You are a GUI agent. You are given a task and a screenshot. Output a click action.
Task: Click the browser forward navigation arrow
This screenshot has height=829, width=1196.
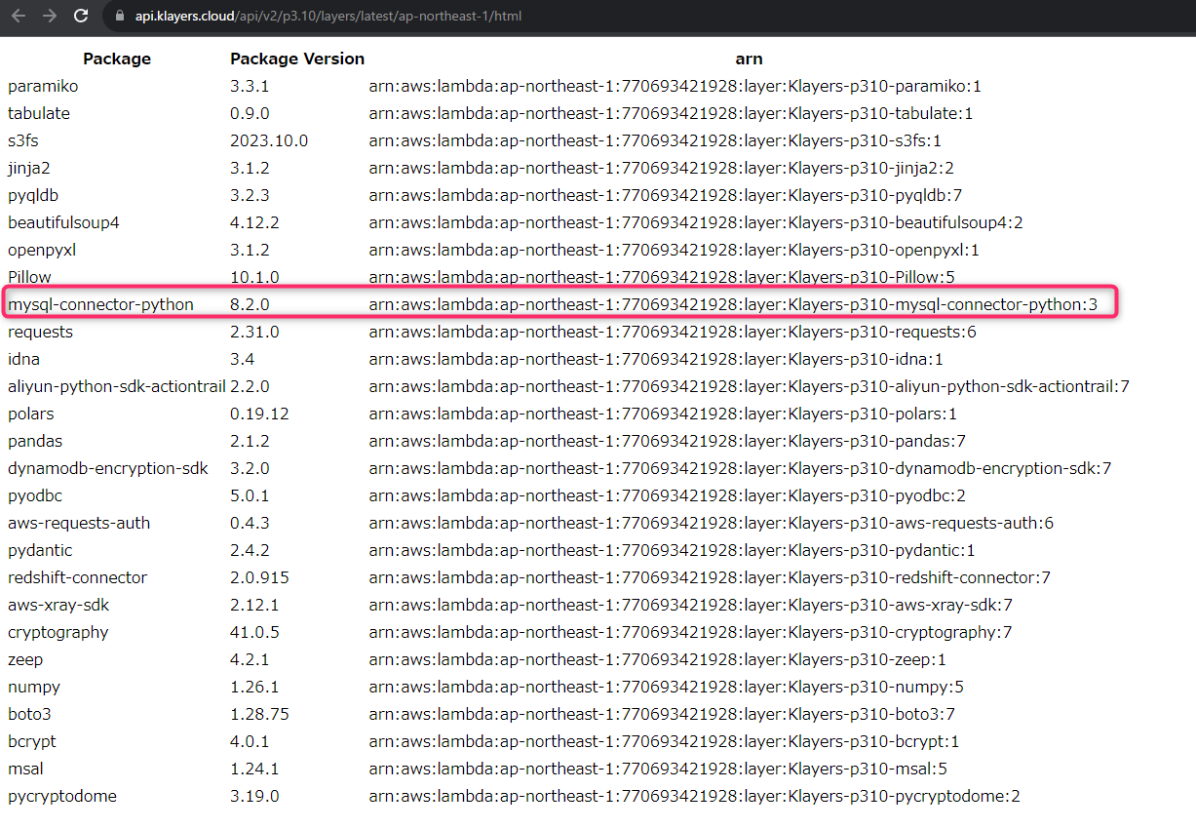pyautogui.click(x=49, y=16)
